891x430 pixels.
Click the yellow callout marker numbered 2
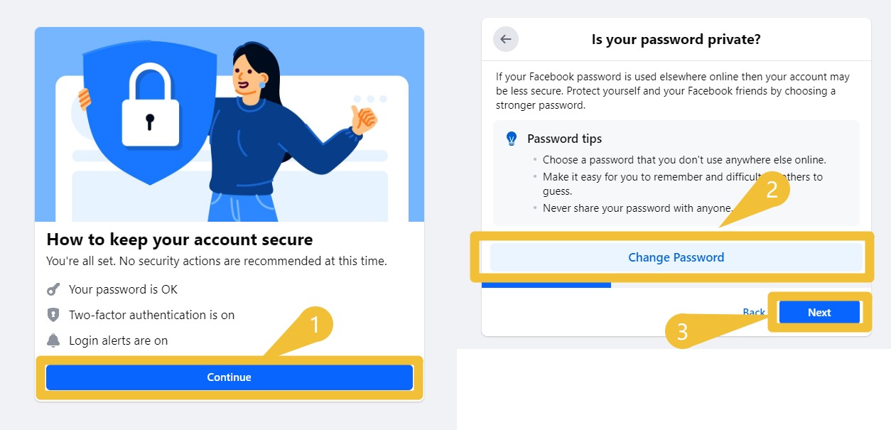coord(770,189)
